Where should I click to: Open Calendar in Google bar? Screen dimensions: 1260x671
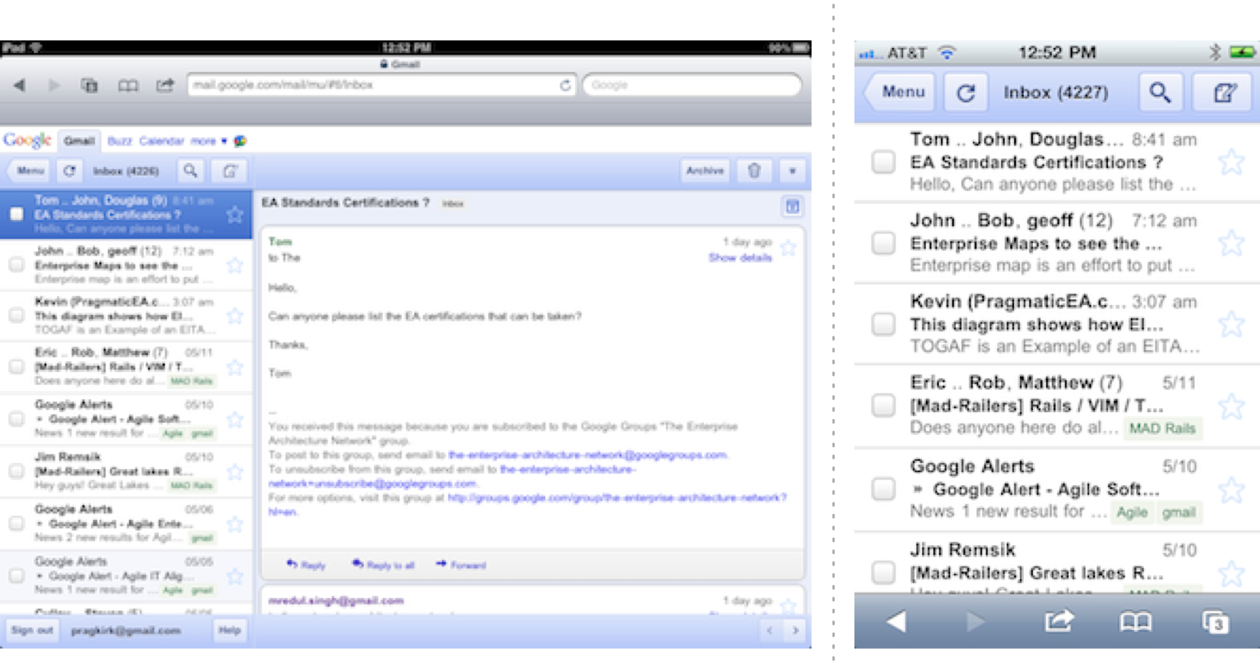click(x=162, y=140)
